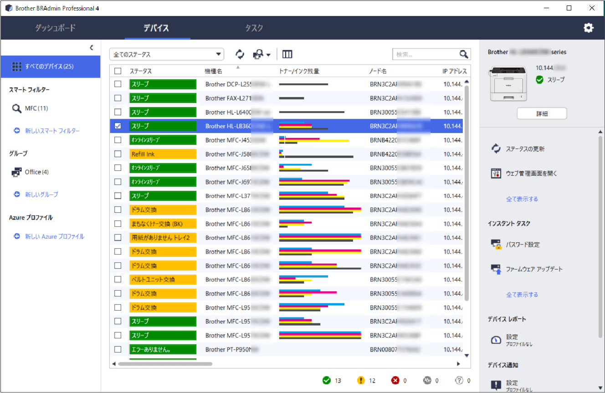Image resolution: width=605 pixels, height=393 pixels.
Task: Check the Refill Ink row checkbox
Action: 118,154
